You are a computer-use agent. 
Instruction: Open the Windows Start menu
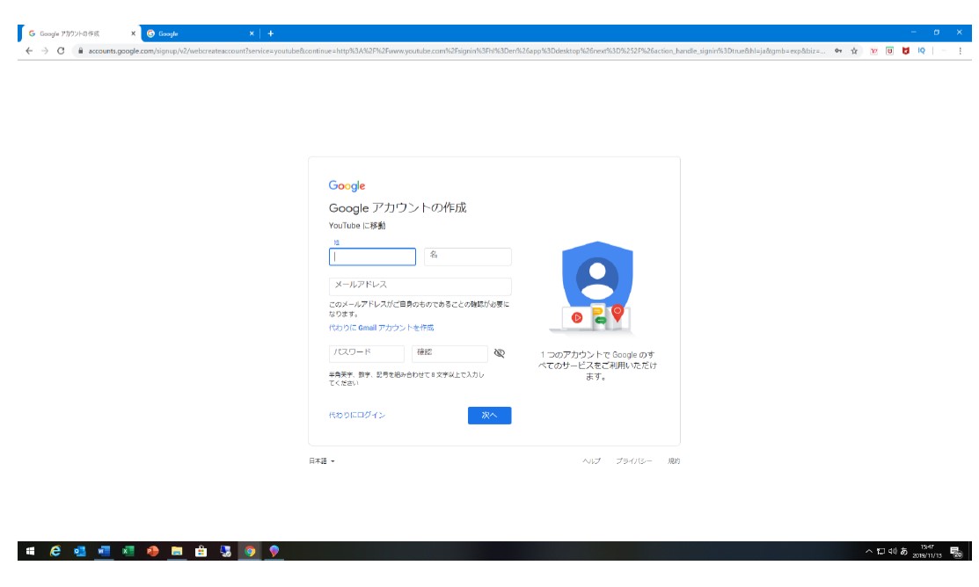pos(30,551)
